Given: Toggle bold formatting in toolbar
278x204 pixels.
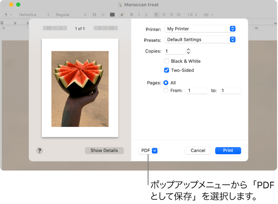Looking at the screenshot, I should [x=131, y=15].
